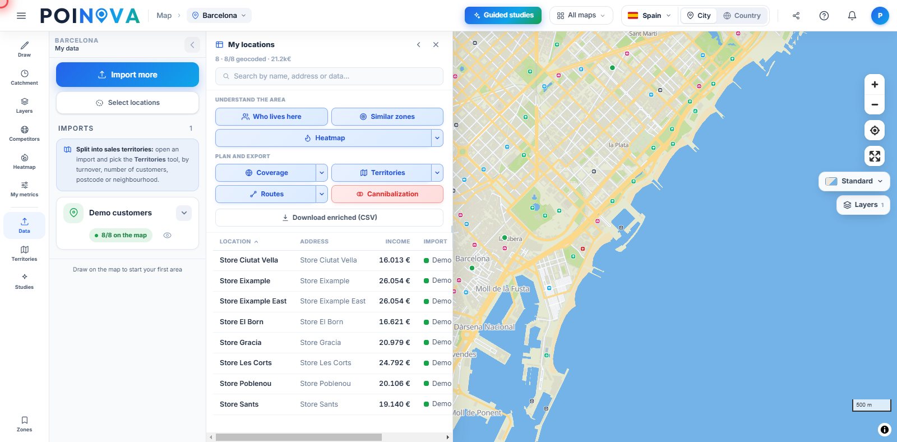Open the Standard map style dropdown
897x442 pixels.
854,181
